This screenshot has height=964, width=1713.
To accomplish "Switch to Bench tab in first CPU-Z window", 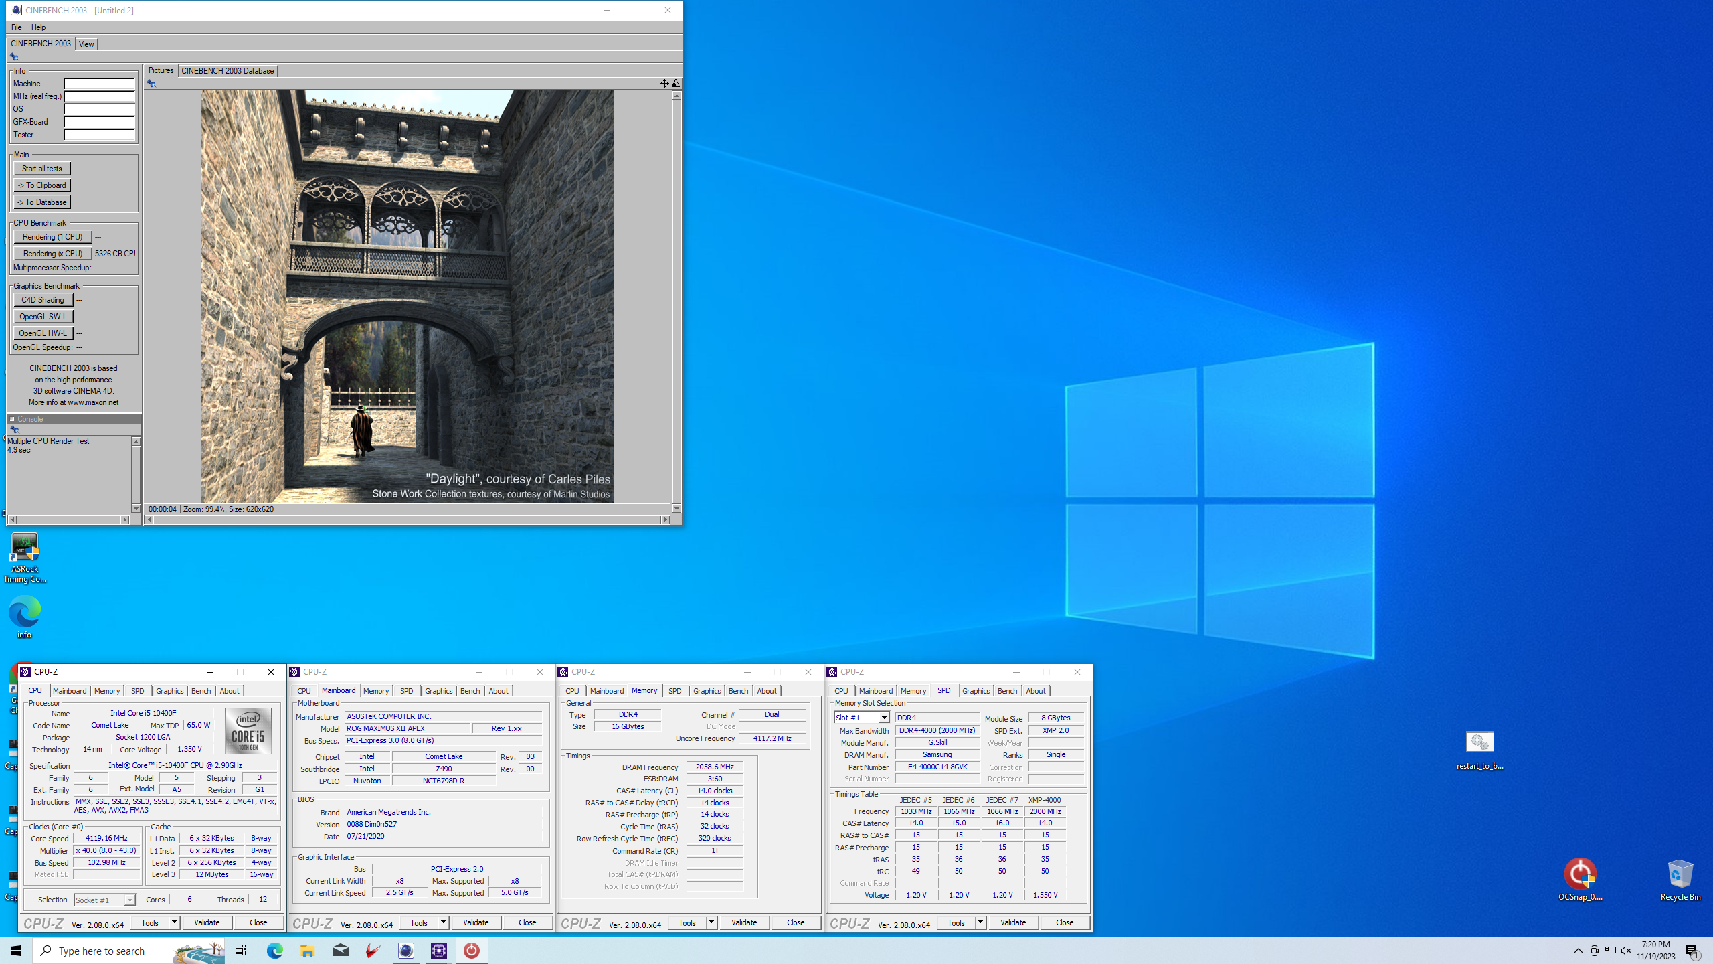I will point(201,691).
